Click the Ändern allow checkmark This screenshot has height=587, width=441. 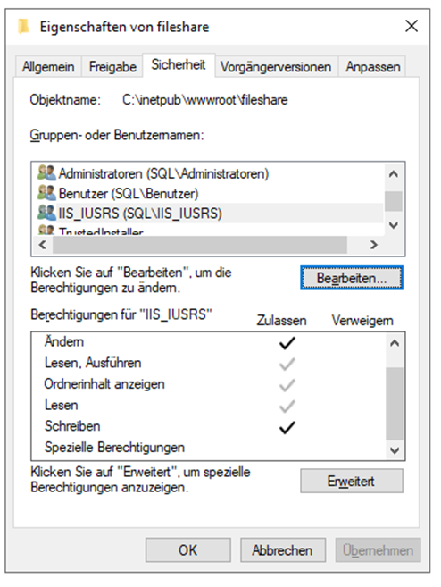point(287,342)
